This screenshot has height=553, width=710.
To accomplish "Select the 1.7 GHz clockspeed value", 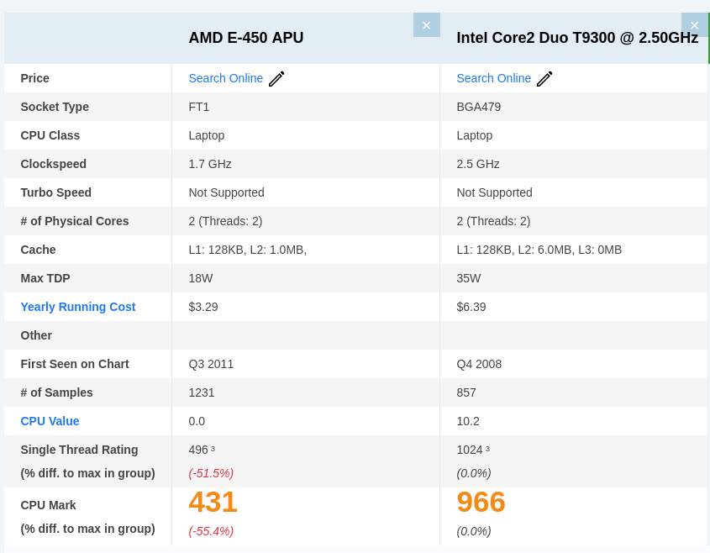I will (210, 164).
